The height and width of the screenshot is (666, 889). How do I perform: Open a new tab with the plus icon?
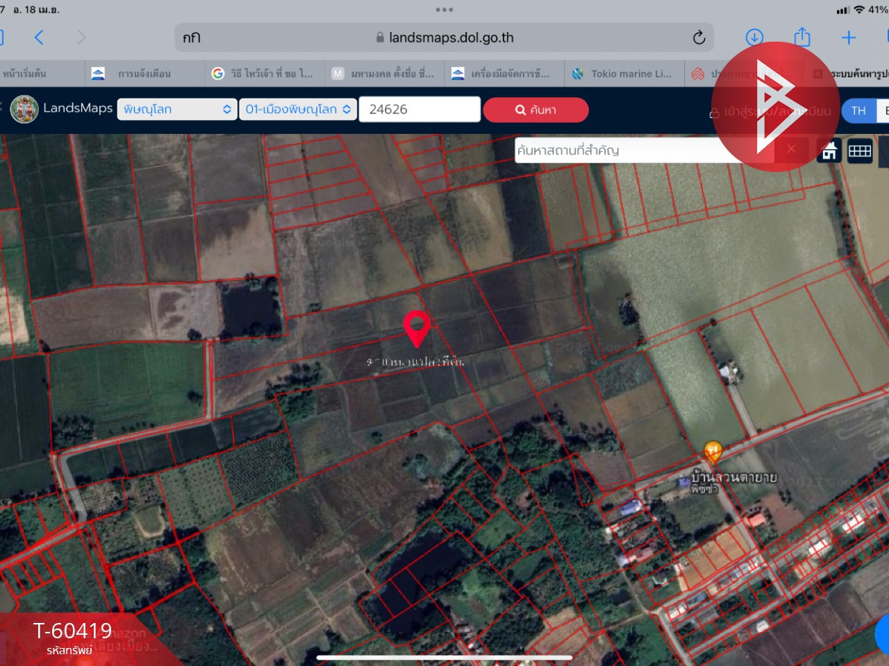[849, 37]
